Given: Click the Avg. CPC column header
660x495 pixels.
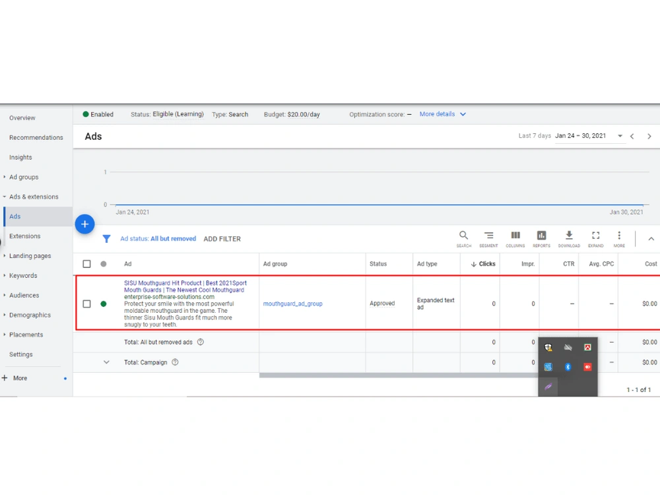Looking at the screenshot, I should coord(601,264).
